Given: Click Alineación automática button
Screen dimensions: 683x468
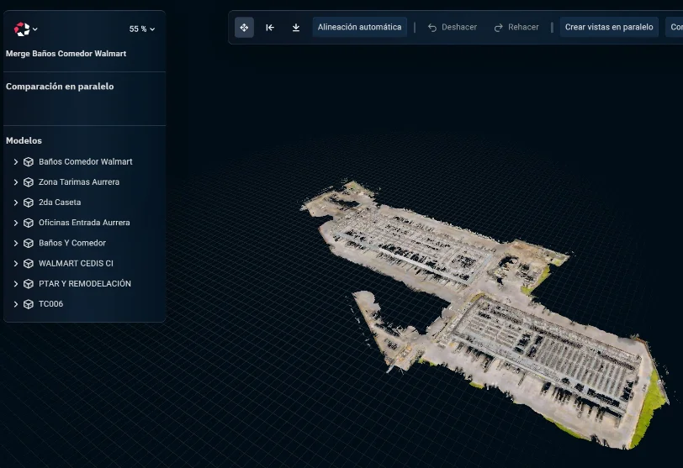Looking at the screenshot, I should (x=359, y=27).
